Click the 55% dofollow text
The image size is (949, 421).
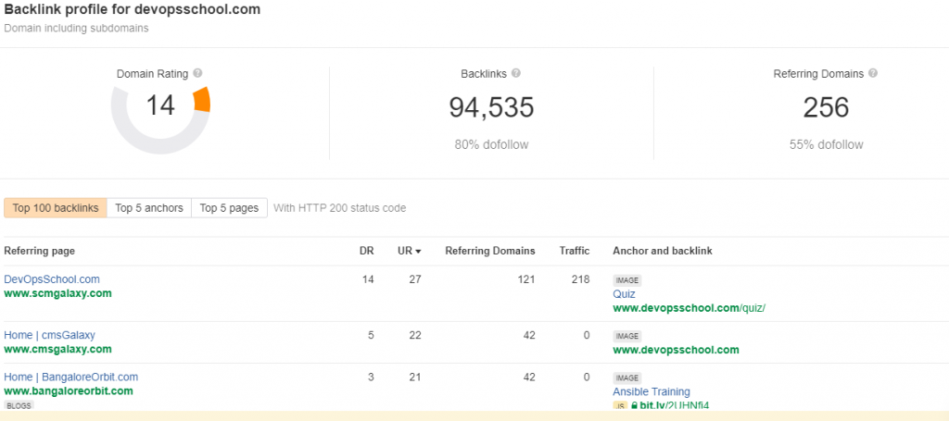pyautogui.click(x=826, y=145)
